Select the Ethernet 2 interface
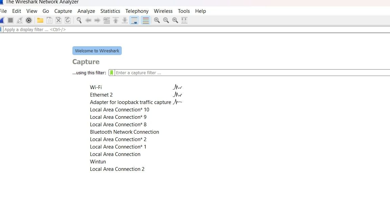The width and height of the screenshot is (390, 212). (x=101, y=95)
